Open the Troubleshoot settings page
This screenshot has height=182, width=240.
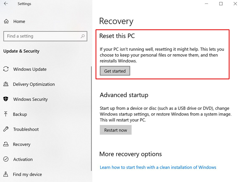[x=26, y=129]
